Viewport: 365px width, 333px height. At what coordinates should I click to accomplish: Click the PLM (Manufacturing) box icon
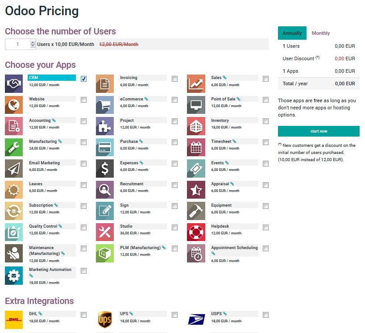105,253
